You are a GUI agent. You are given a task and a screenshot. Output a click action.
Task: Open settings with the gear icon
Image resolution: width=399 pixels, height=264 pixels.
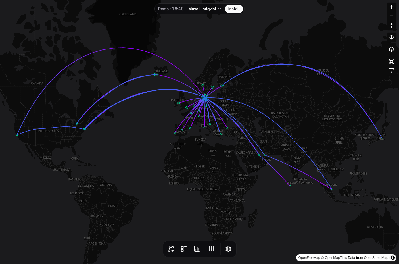point(228,249)
